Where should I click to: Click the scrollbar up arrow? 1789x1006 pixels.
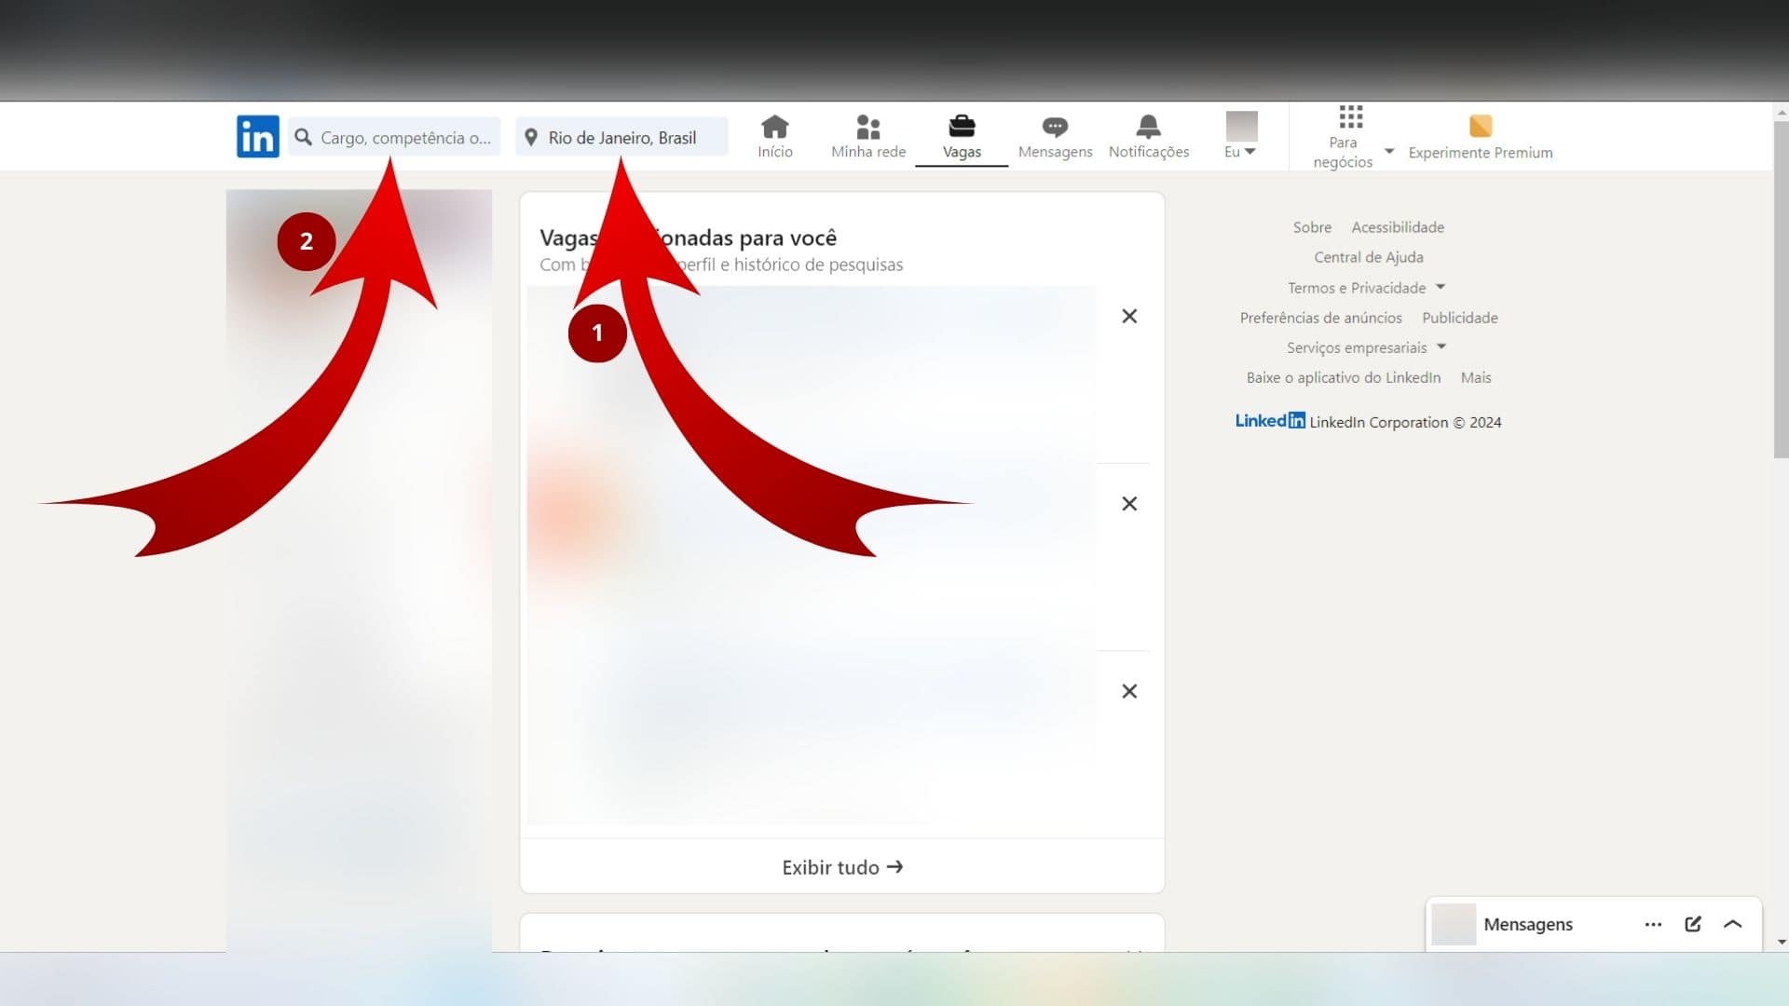click(x=1781, y=113)
